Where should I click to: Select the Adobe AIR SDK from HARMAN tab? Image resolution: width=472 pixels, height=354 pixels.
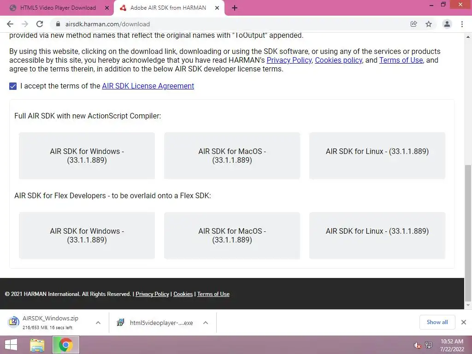pos(168,8)
